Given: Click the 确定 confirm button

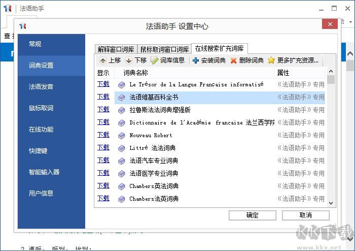Looking at the screenshot, I should 253,215.
